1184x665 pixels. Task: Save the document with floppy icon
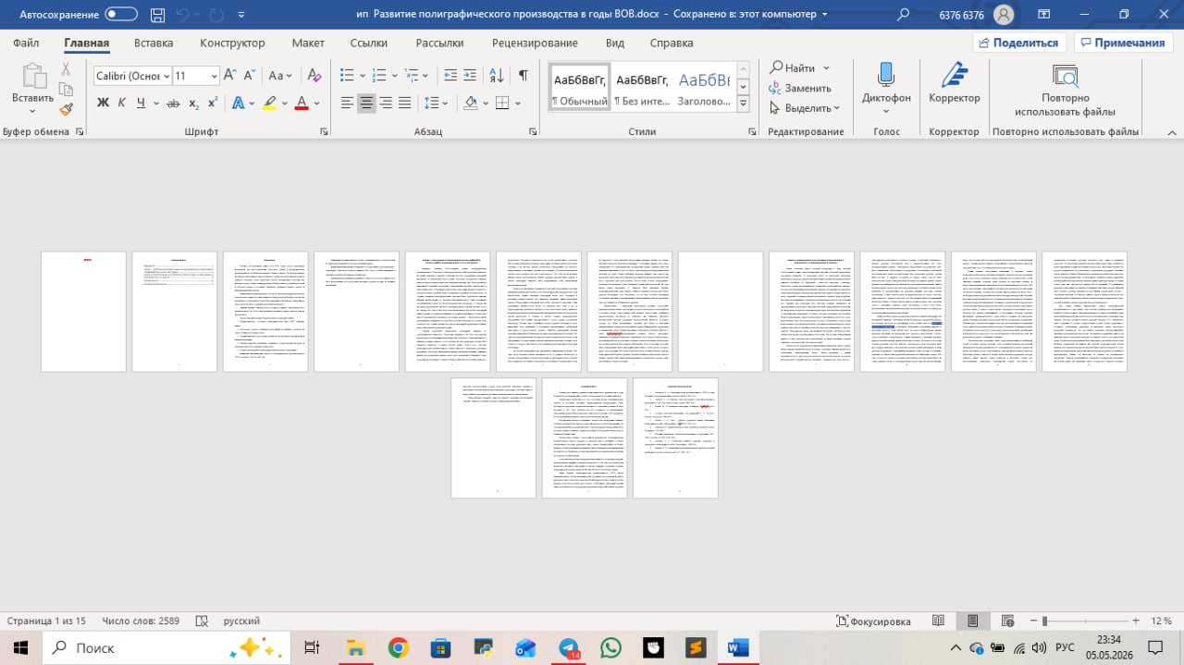click(x=155, y=15)
